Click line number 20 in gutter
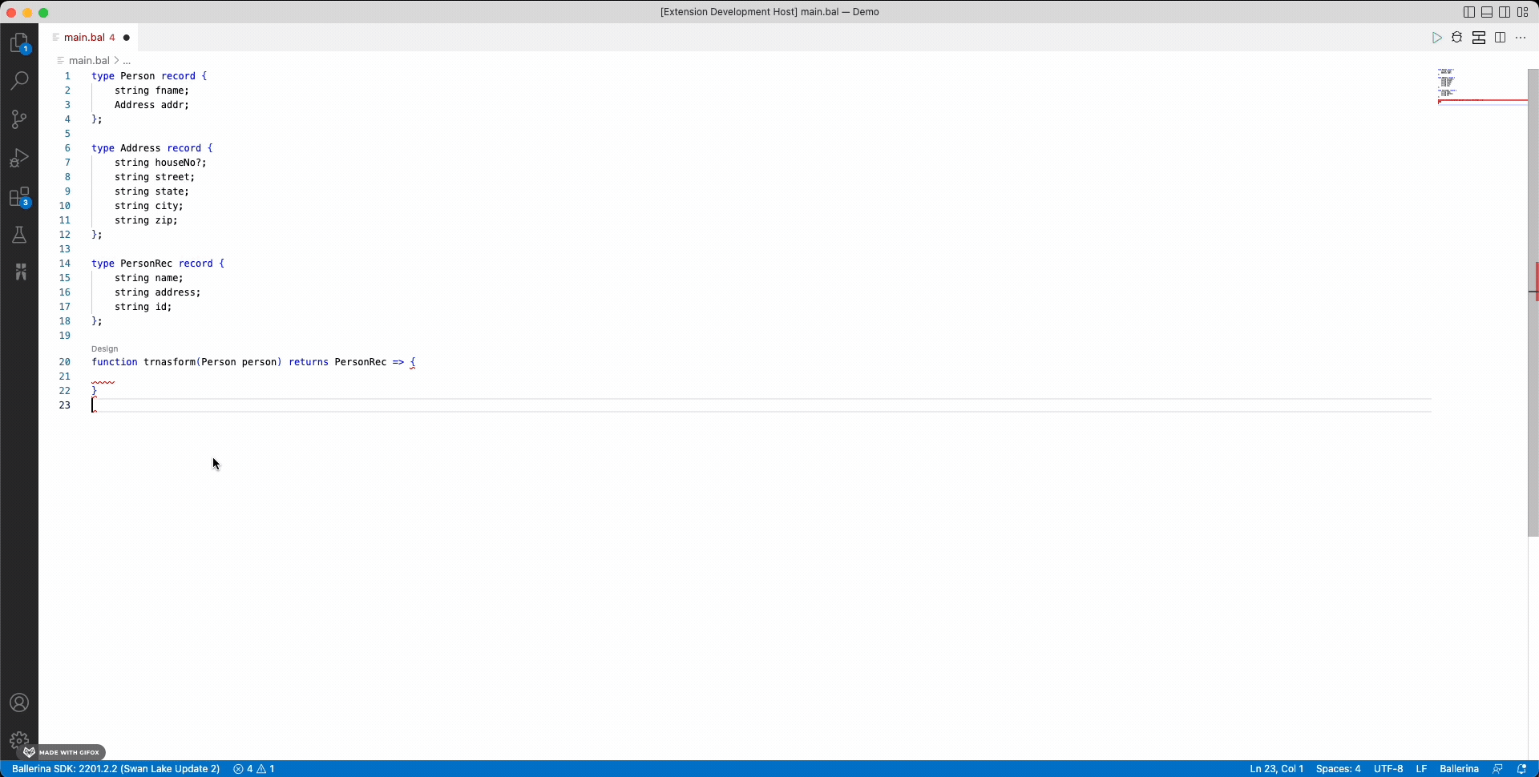1539x777 pixels. coord(65,362)
